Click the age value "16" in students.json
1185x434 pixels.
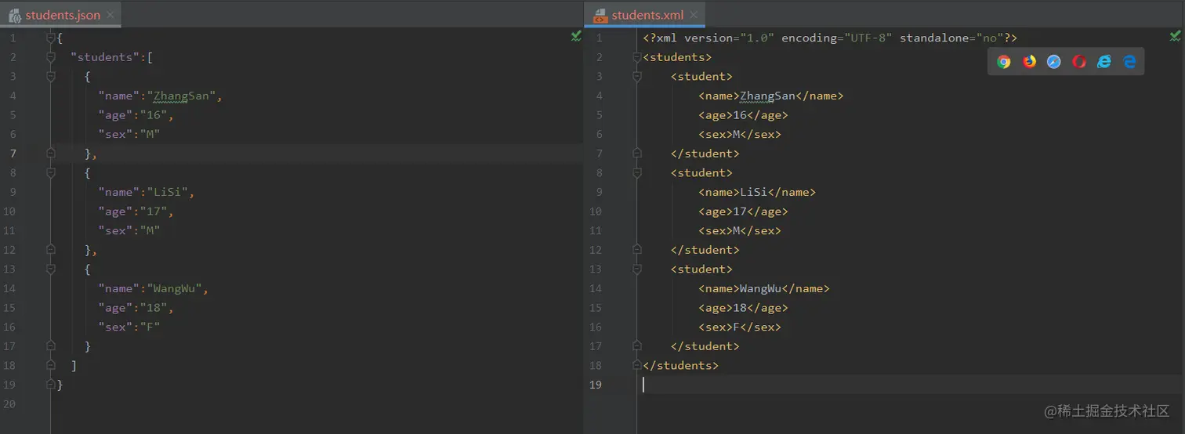[x=153, y=115]
